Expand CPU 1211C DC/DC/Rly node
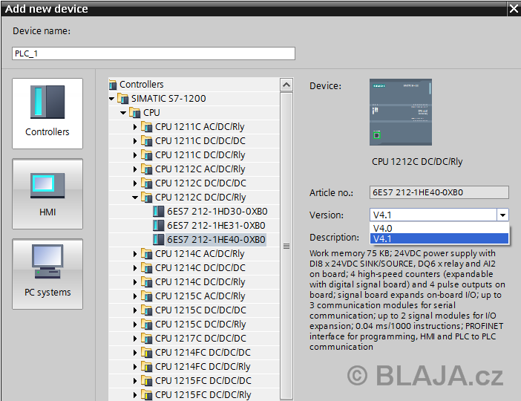 [x=135, y=155]
